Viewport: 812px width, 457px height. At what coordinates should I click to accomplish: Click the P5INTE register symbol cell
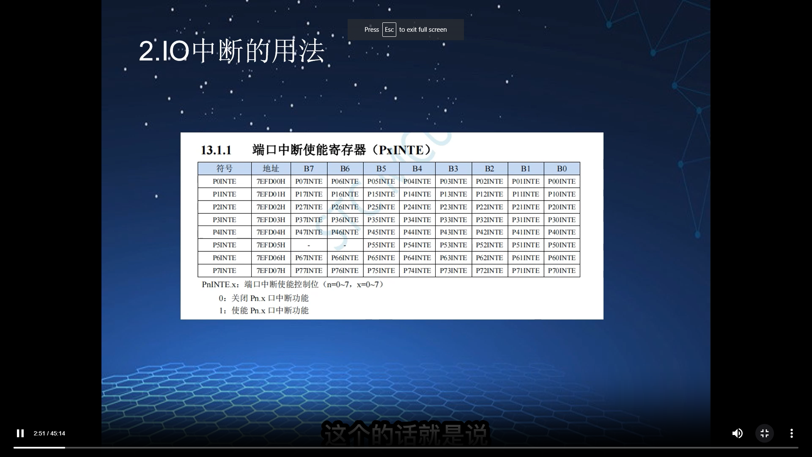point(225,245)
